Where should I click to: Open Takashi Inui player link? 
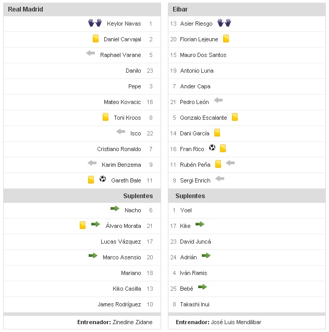pos(194,304)
